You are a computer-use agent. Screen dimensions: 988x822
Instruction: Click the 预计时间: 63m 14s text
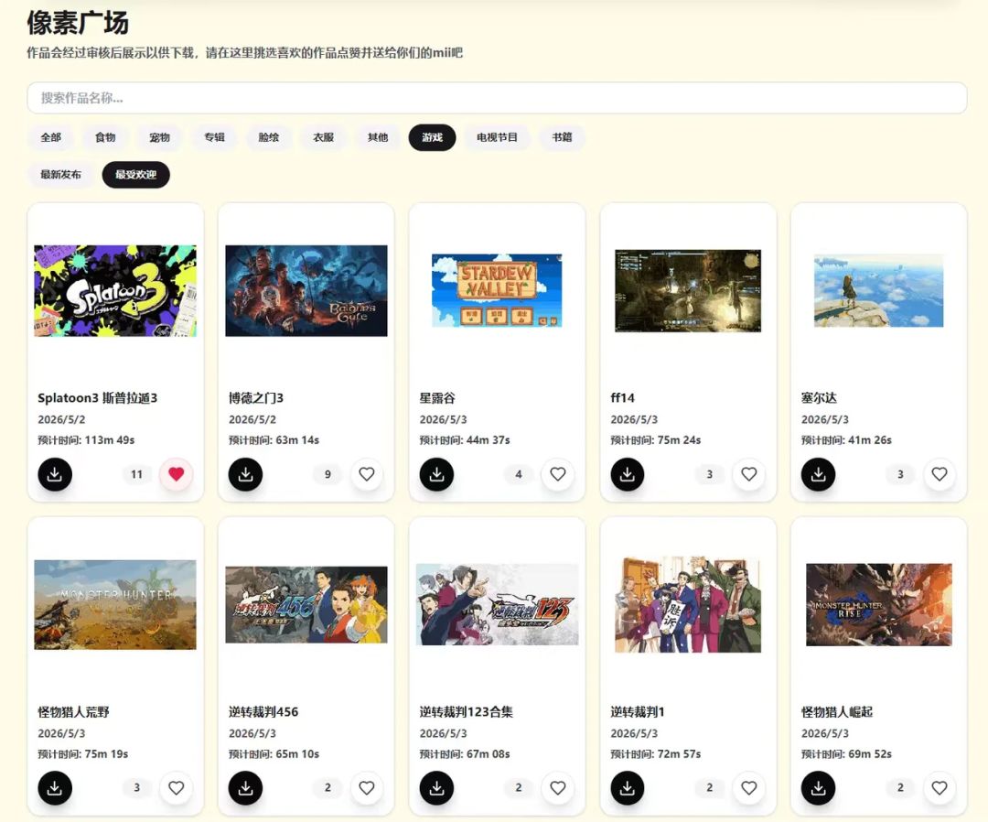point(274,440)
